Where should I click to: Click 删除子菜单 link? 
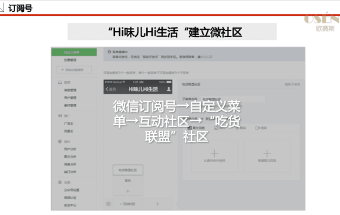pos(292,84)
